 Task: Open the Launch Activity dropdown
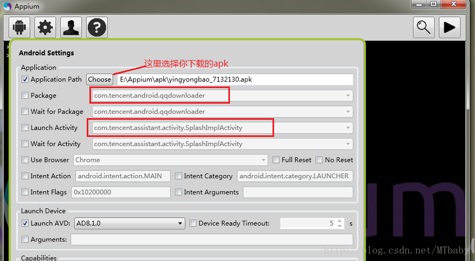click(348, 128)
